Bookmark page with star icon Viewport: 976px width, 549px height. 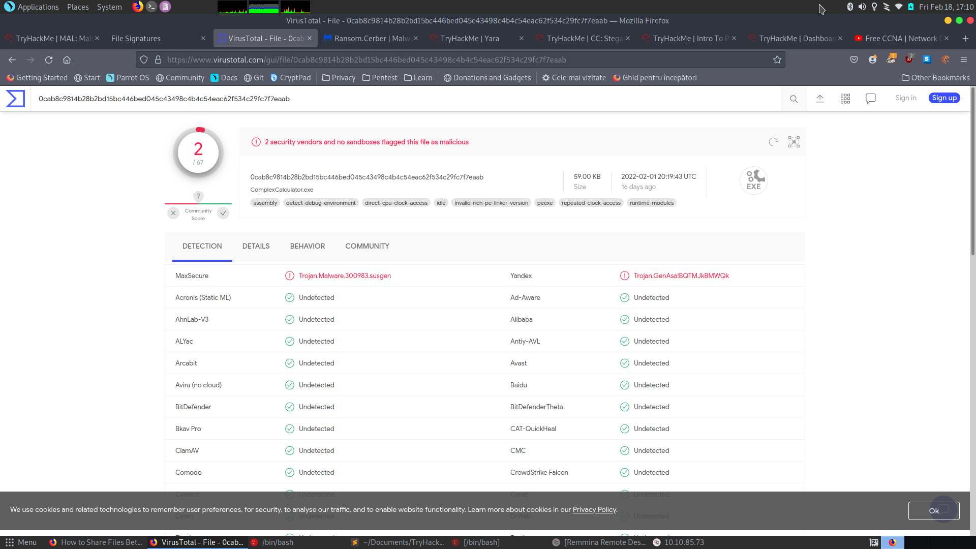777,60
